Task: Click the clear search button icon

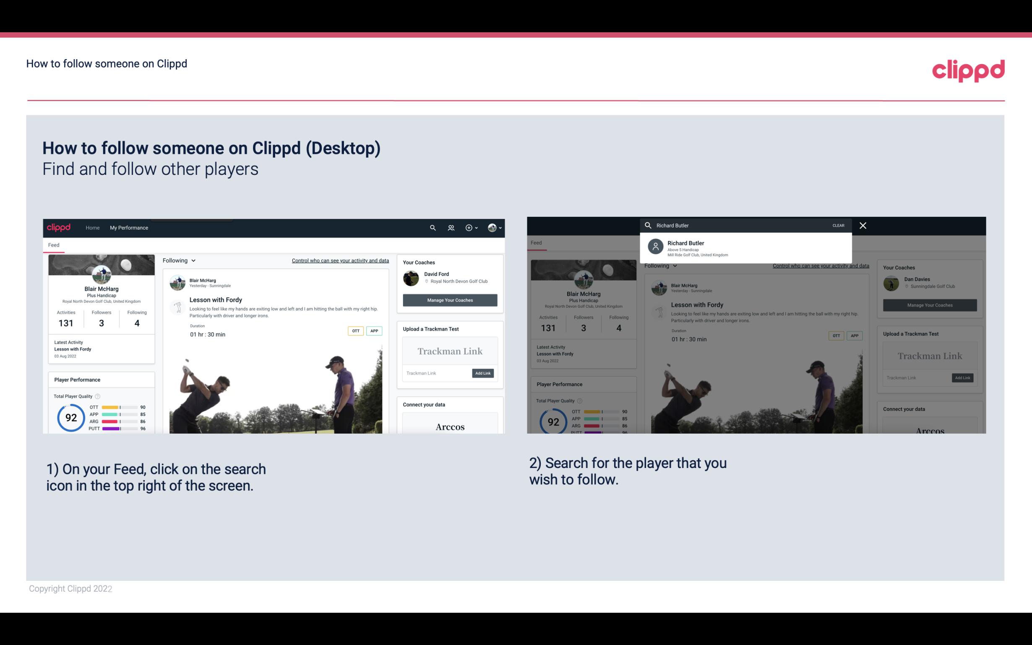Action: 838,225
